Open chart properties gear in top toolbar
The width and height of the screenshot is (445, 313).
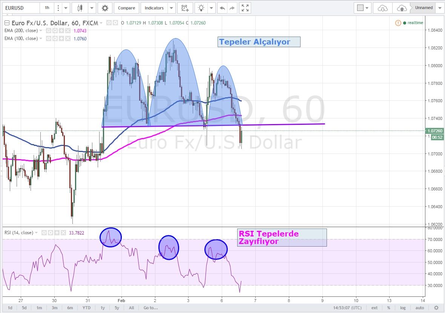[x=105, y=8]
